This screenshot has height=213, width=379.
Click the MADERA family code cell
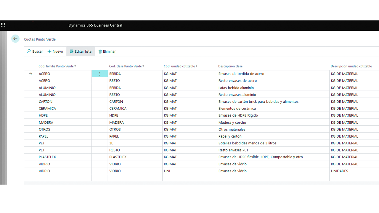click(64, 122)
